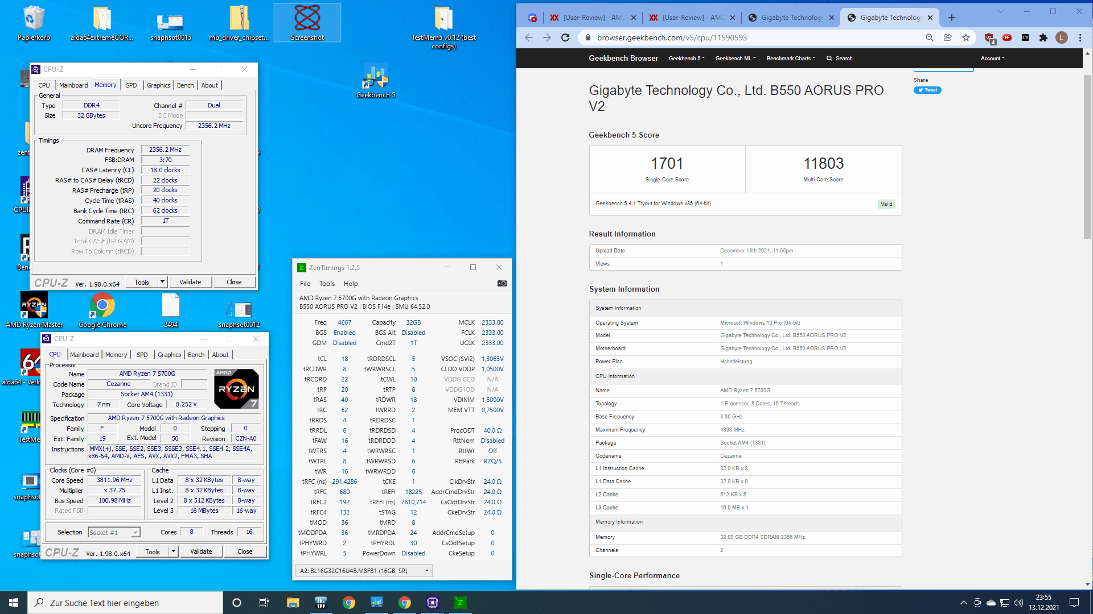
Task: Launch Google Chrome desktop shortcut
Action: 102,310
